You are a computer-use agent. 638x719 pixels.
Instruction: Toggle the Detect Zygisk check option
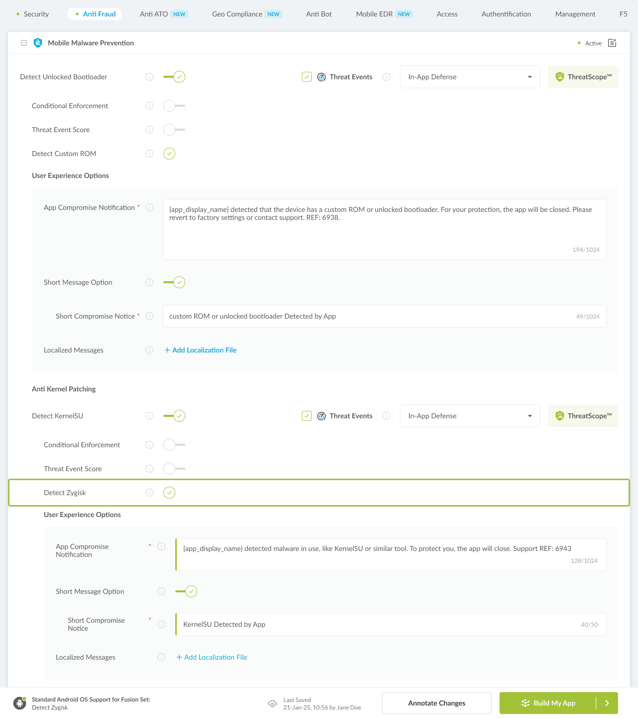[x=169, y=493]
